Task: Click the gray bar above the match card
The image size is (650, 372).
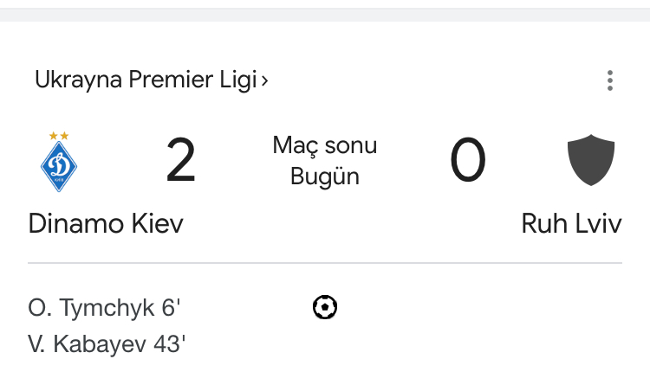Action: pyautogui.click(x=325, y=15)
